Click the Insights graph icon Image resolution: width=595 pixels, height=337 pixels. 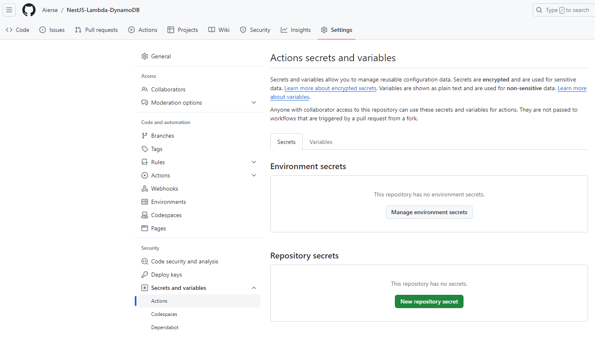(x=284, y=30)
